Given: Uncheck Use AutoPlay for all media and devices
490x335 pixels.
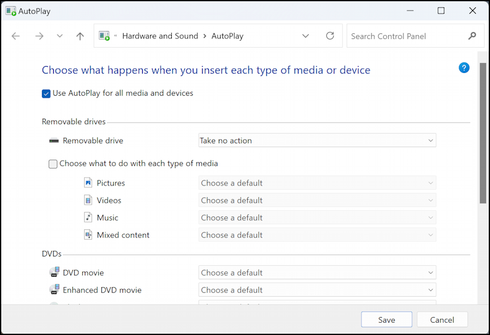Looking at the screenshot, I should (46, 94).
